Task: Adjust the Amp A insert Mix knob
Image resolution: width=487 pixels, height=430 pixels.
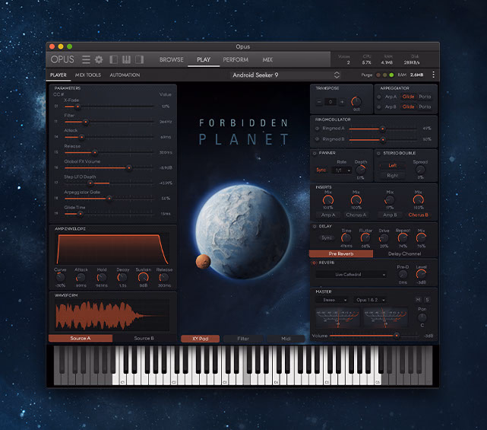Action: [x=328, y=200]
